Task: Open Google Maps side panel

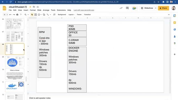Action: (x=175, y=43)
